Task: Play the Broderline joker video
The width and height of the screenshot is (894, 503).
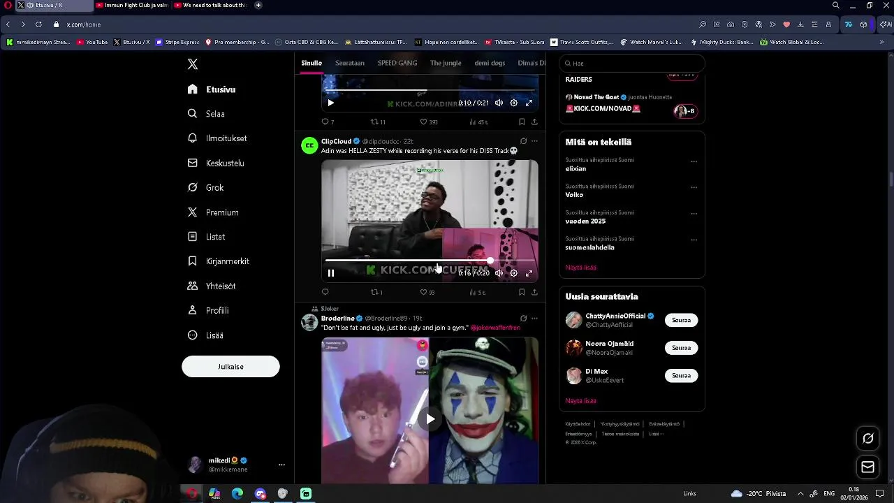Action: click(x=430, y=419)
